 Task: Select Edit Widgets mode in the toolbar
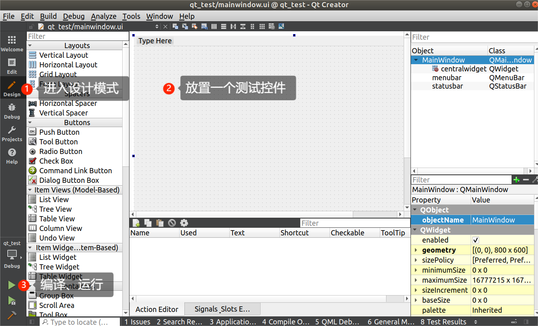click(x=176, y=26)
